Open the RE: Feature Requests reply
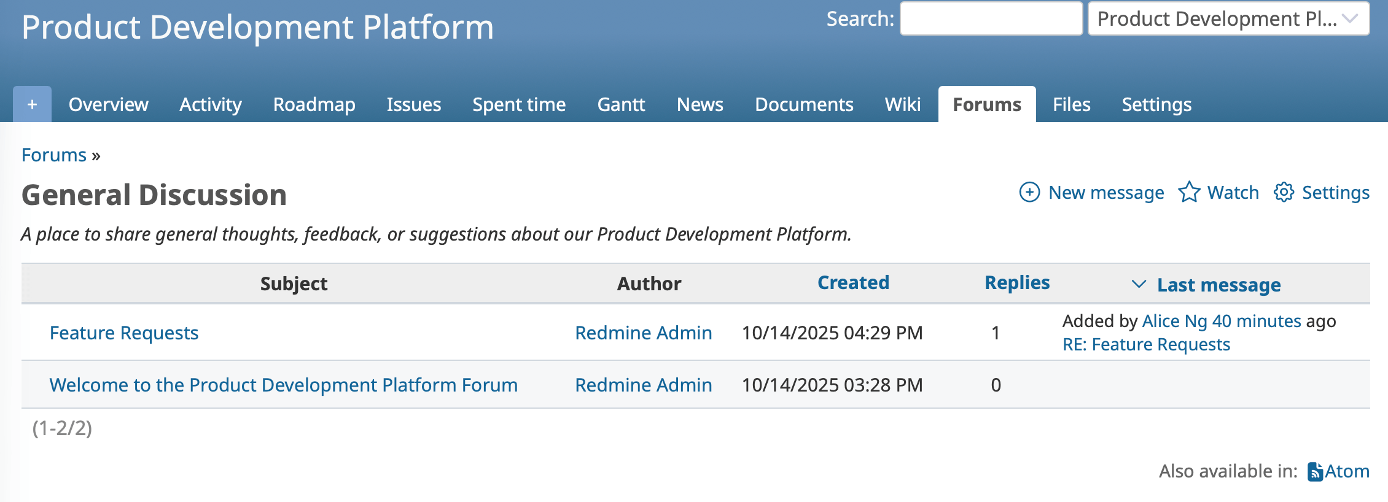Viewport: 1388px width, 502px height. click(x=1146, y=345)
